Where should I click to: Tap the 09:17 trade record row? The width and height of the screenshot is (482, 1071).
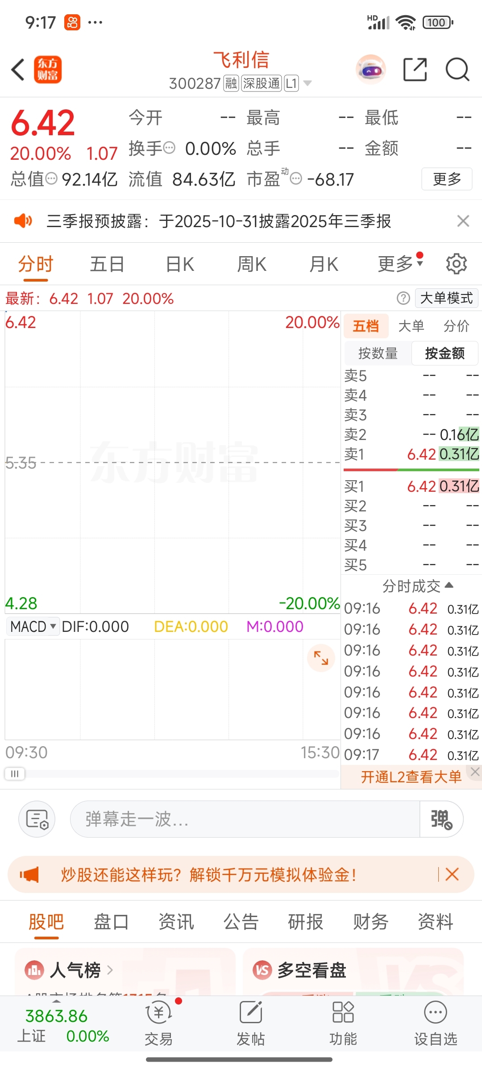click(411, 755)
